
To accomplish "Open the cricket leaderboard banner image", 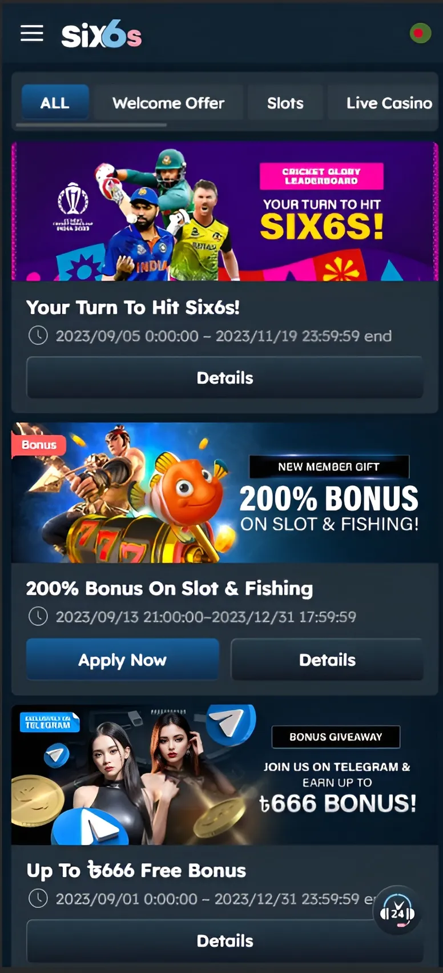I will tap(225, 211).
